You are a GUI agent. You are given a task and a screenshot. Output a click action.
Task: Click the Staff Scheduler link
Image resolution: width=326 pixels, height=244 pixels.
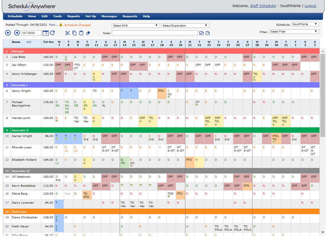point(263,6)
